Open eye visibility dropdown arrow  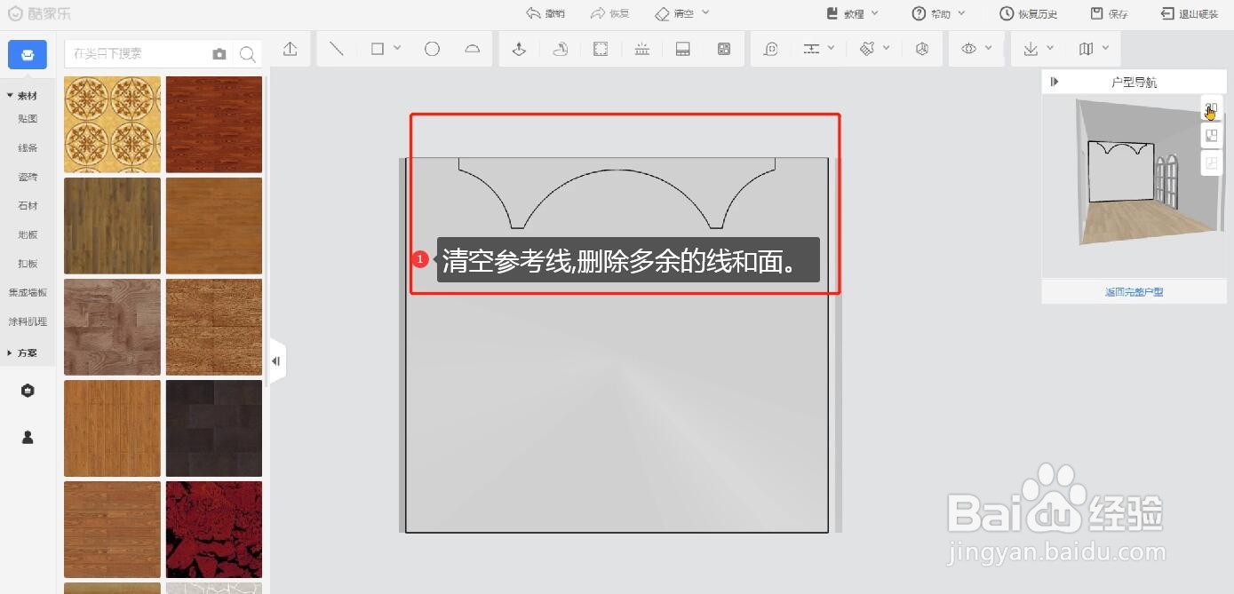click(989, 48)
